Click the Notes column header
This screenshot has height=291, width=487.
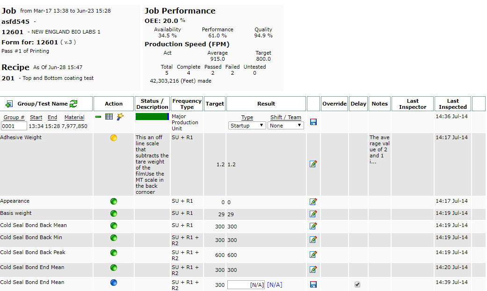pyautogui.click(x=379, y=104)
